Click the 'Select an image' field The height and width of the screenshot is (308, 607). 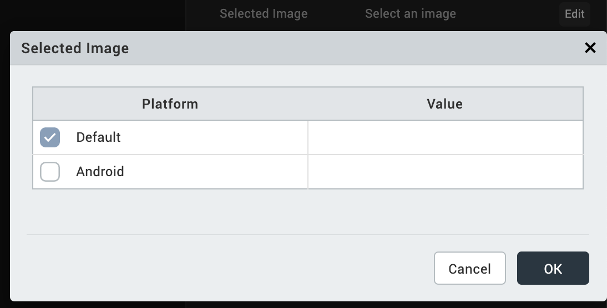(411, 14)
